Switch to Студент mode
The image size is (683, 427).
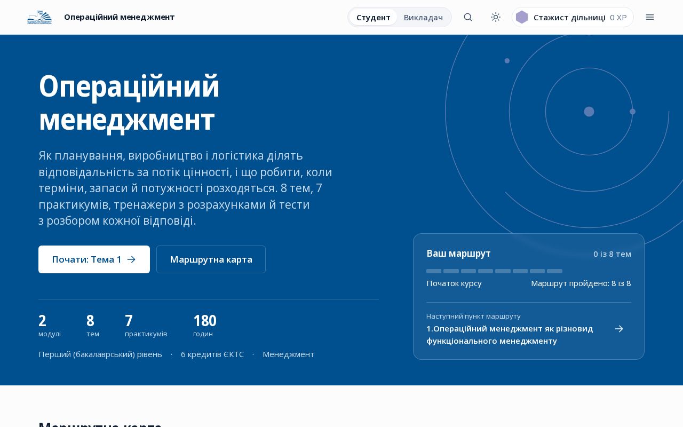click(x=374, y=17)
